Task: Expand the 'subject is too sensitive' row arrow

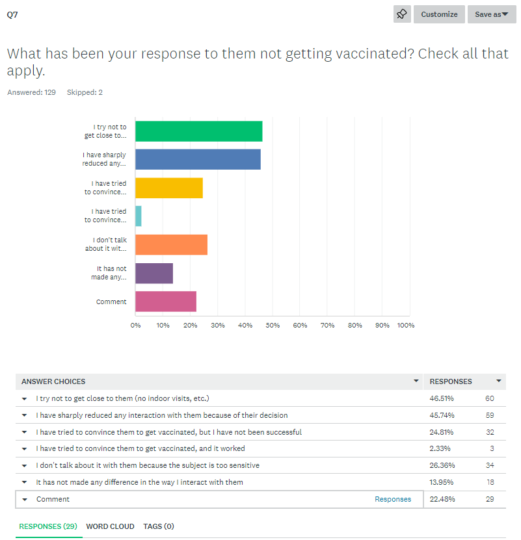Action: (x=25, y=466)
